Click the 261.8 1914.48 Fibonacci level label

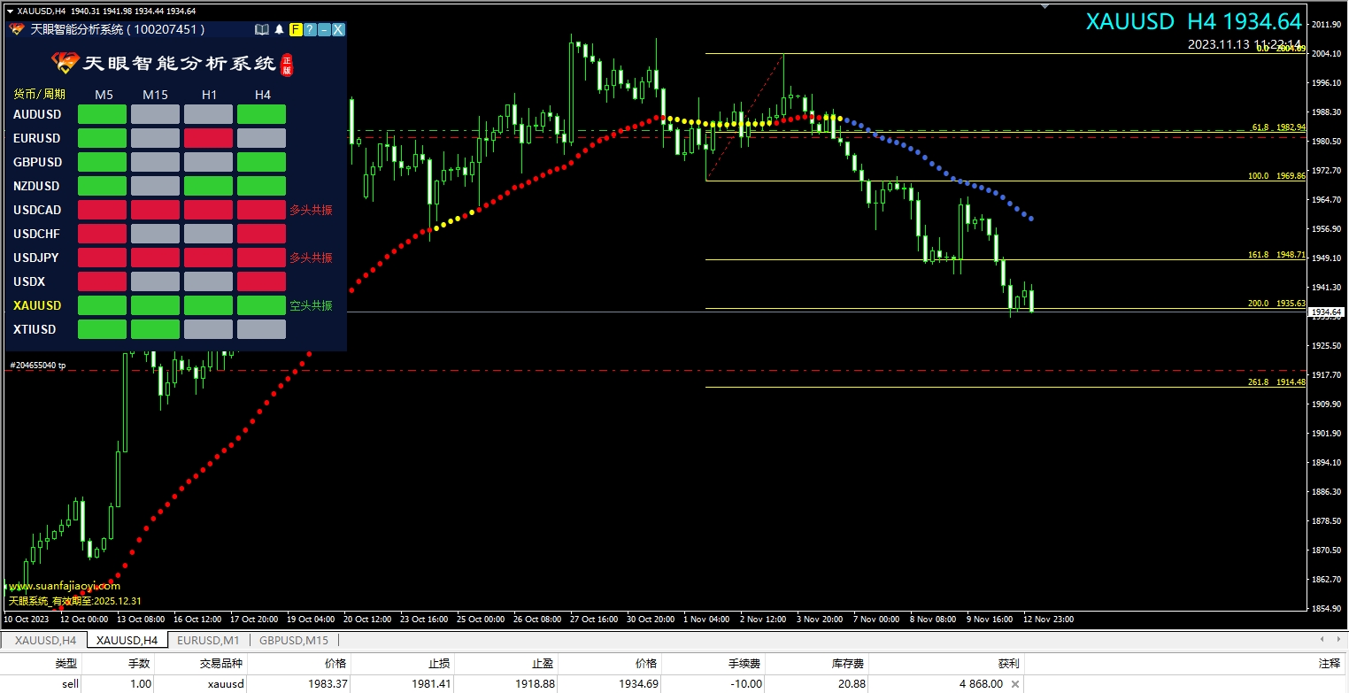pos(1277,382)
